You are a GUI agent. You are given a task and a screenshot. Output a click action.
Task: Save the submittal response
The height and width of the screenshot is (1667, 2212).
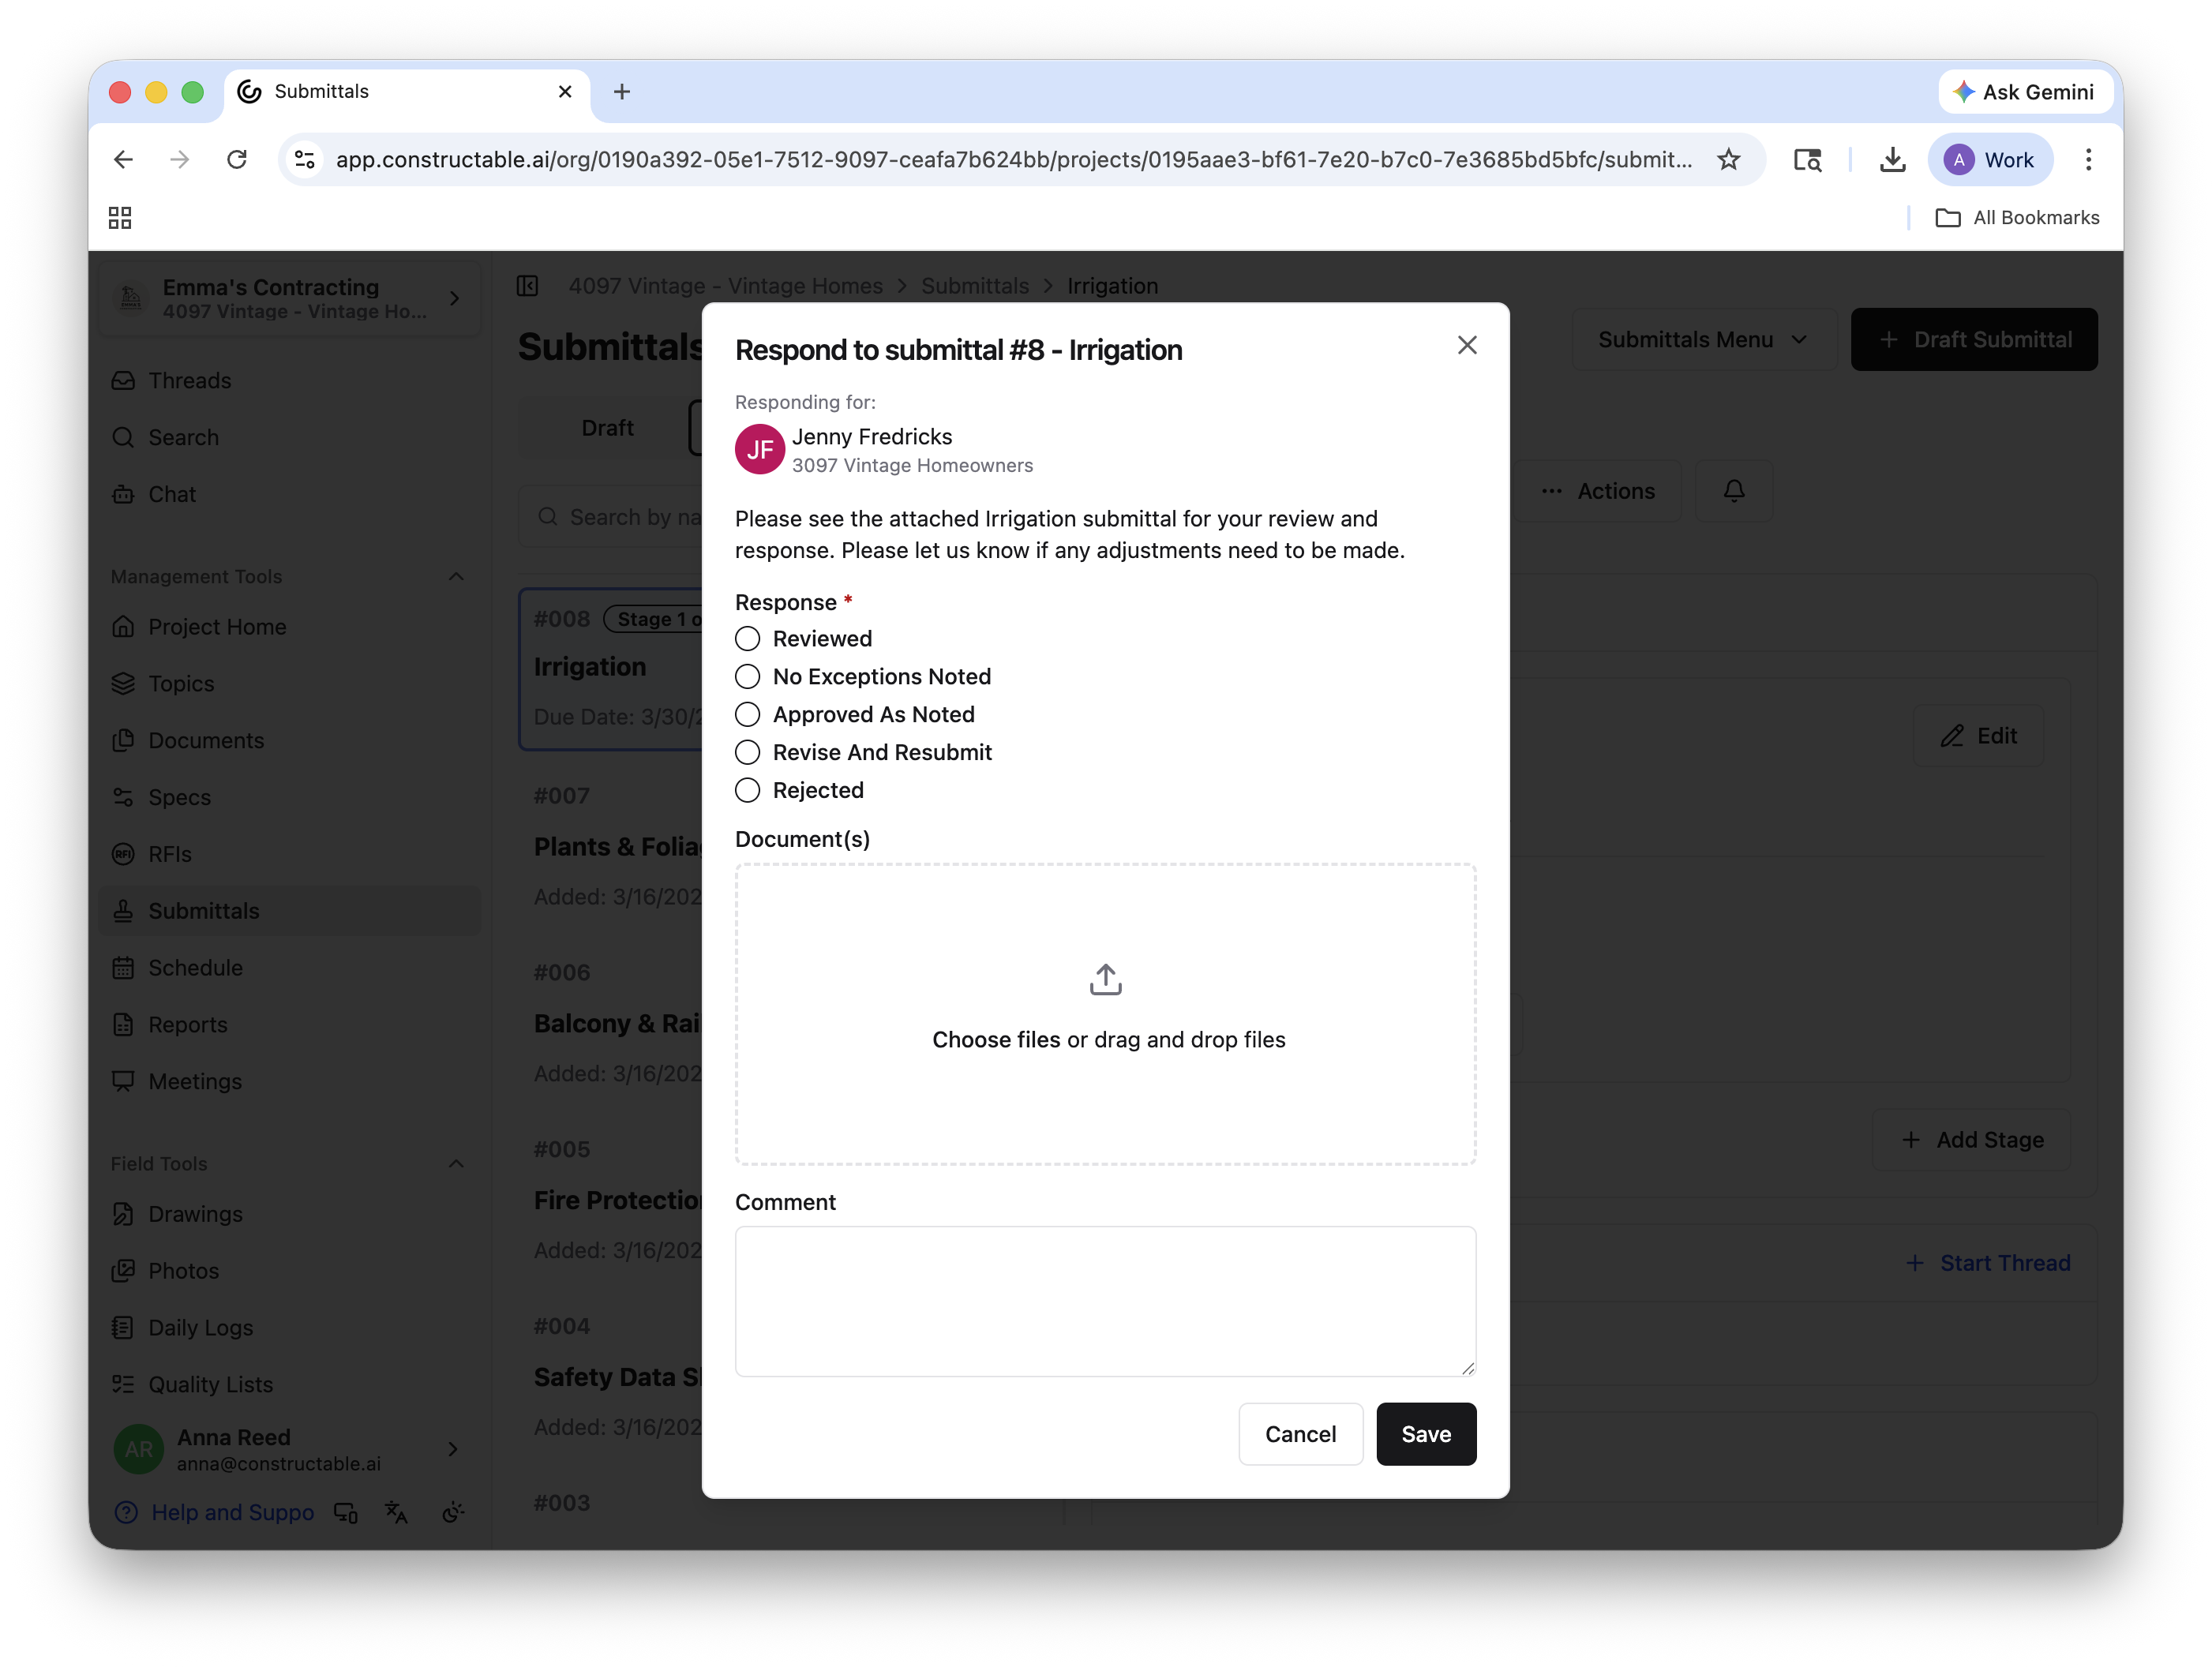coord(1426,1434)
